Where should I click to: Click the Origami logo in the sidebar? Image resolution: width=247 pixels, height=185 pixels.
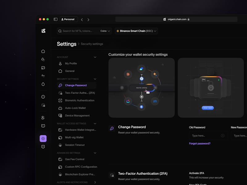44,31
